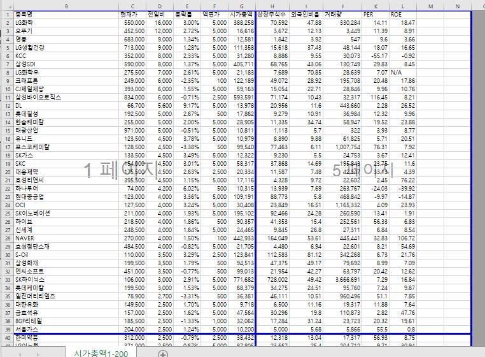Click the 164,049 listed shares cell
Image resolution: width=485 pixels, height=357 pixels.
[x=272, y=238]
